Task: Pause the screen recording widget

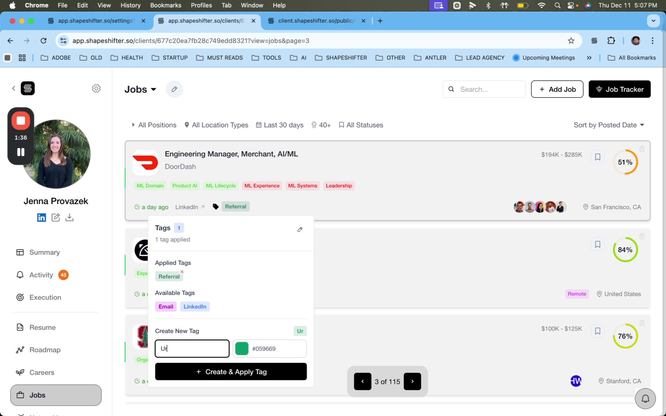Action: point(20,152)
